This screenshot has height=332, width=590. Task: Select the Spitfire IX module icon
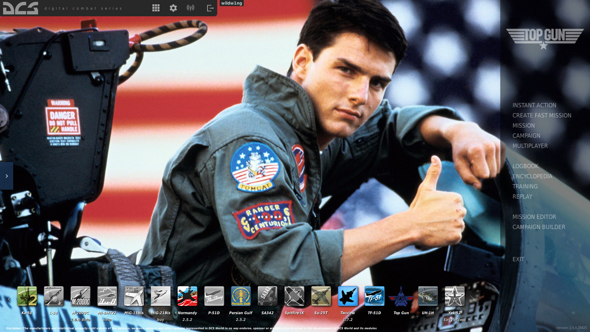(294, 296)
